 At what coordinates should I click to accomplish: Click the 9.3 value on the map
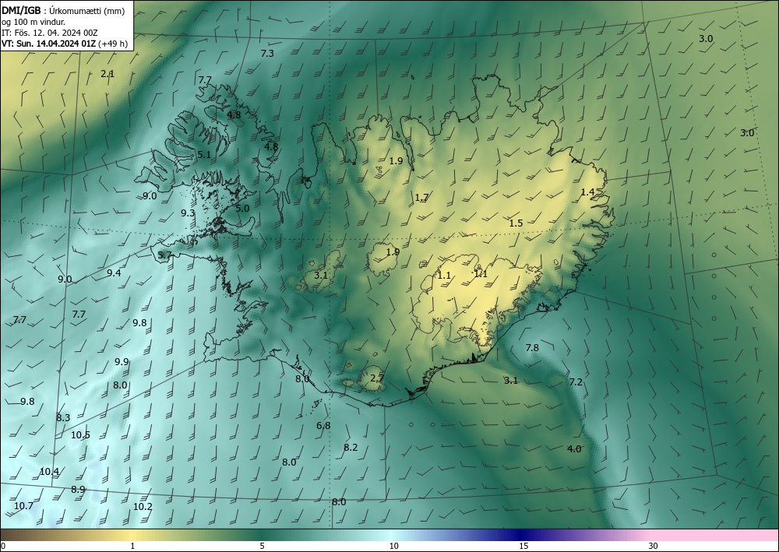pyautogui.click(x=188, y=213)
